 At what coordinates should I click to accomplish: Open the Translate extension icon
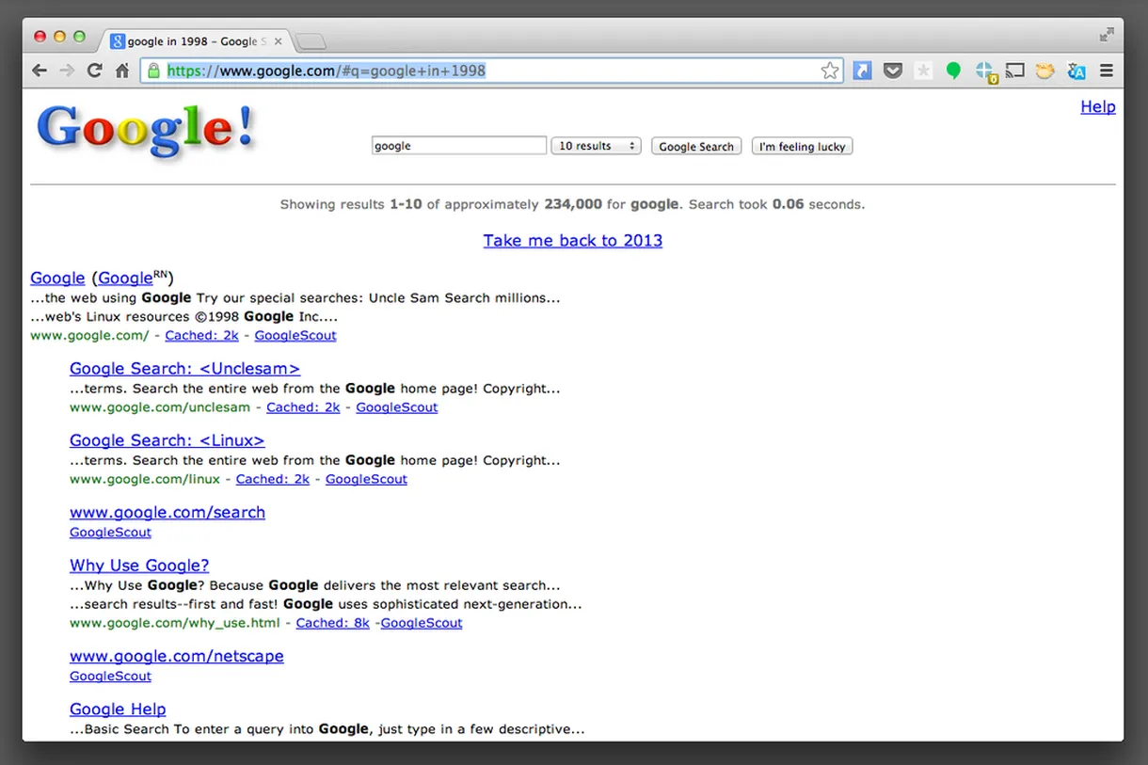1076,71
